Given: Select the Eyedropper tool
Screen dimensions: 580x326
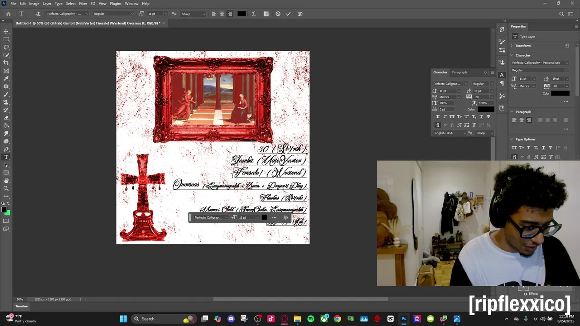Looking at the screenshot, I should click(x=6, y=79).
